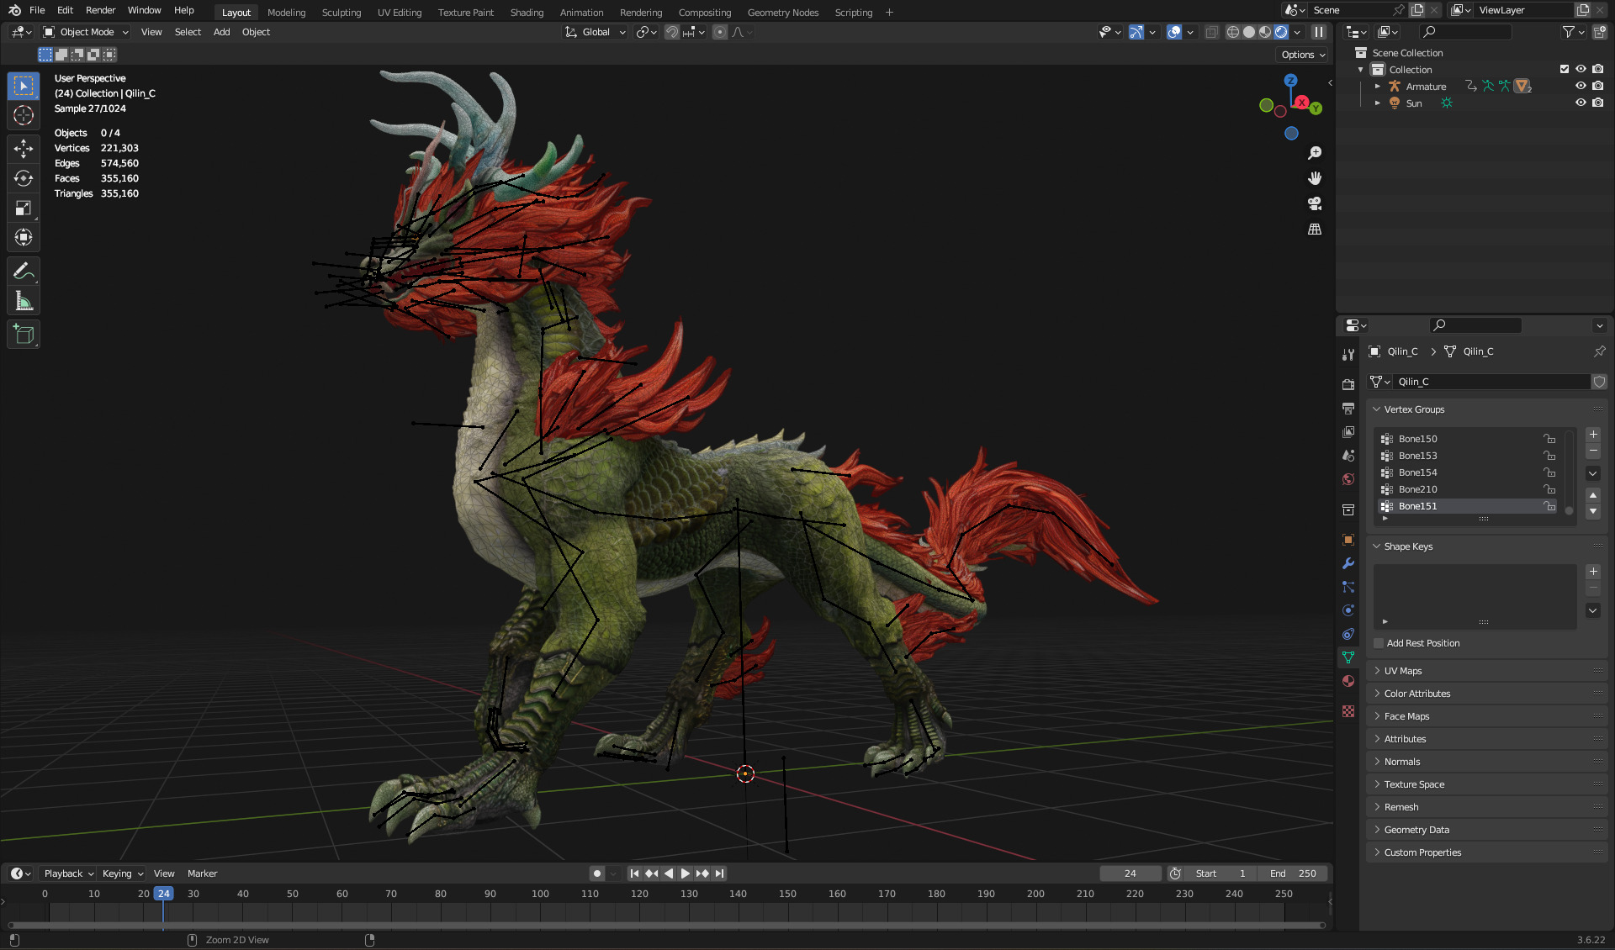Viewport: 1615px width, 950px height.
Task: Toggle viewport overlays button
Action: (x=1174, y=32)
